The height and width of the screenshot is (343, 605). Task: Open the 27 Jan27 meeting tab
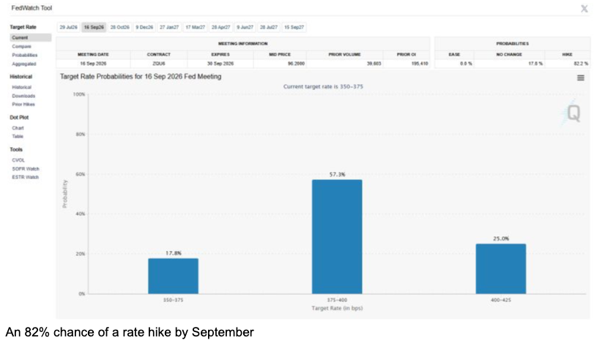(x=169, y=27)
